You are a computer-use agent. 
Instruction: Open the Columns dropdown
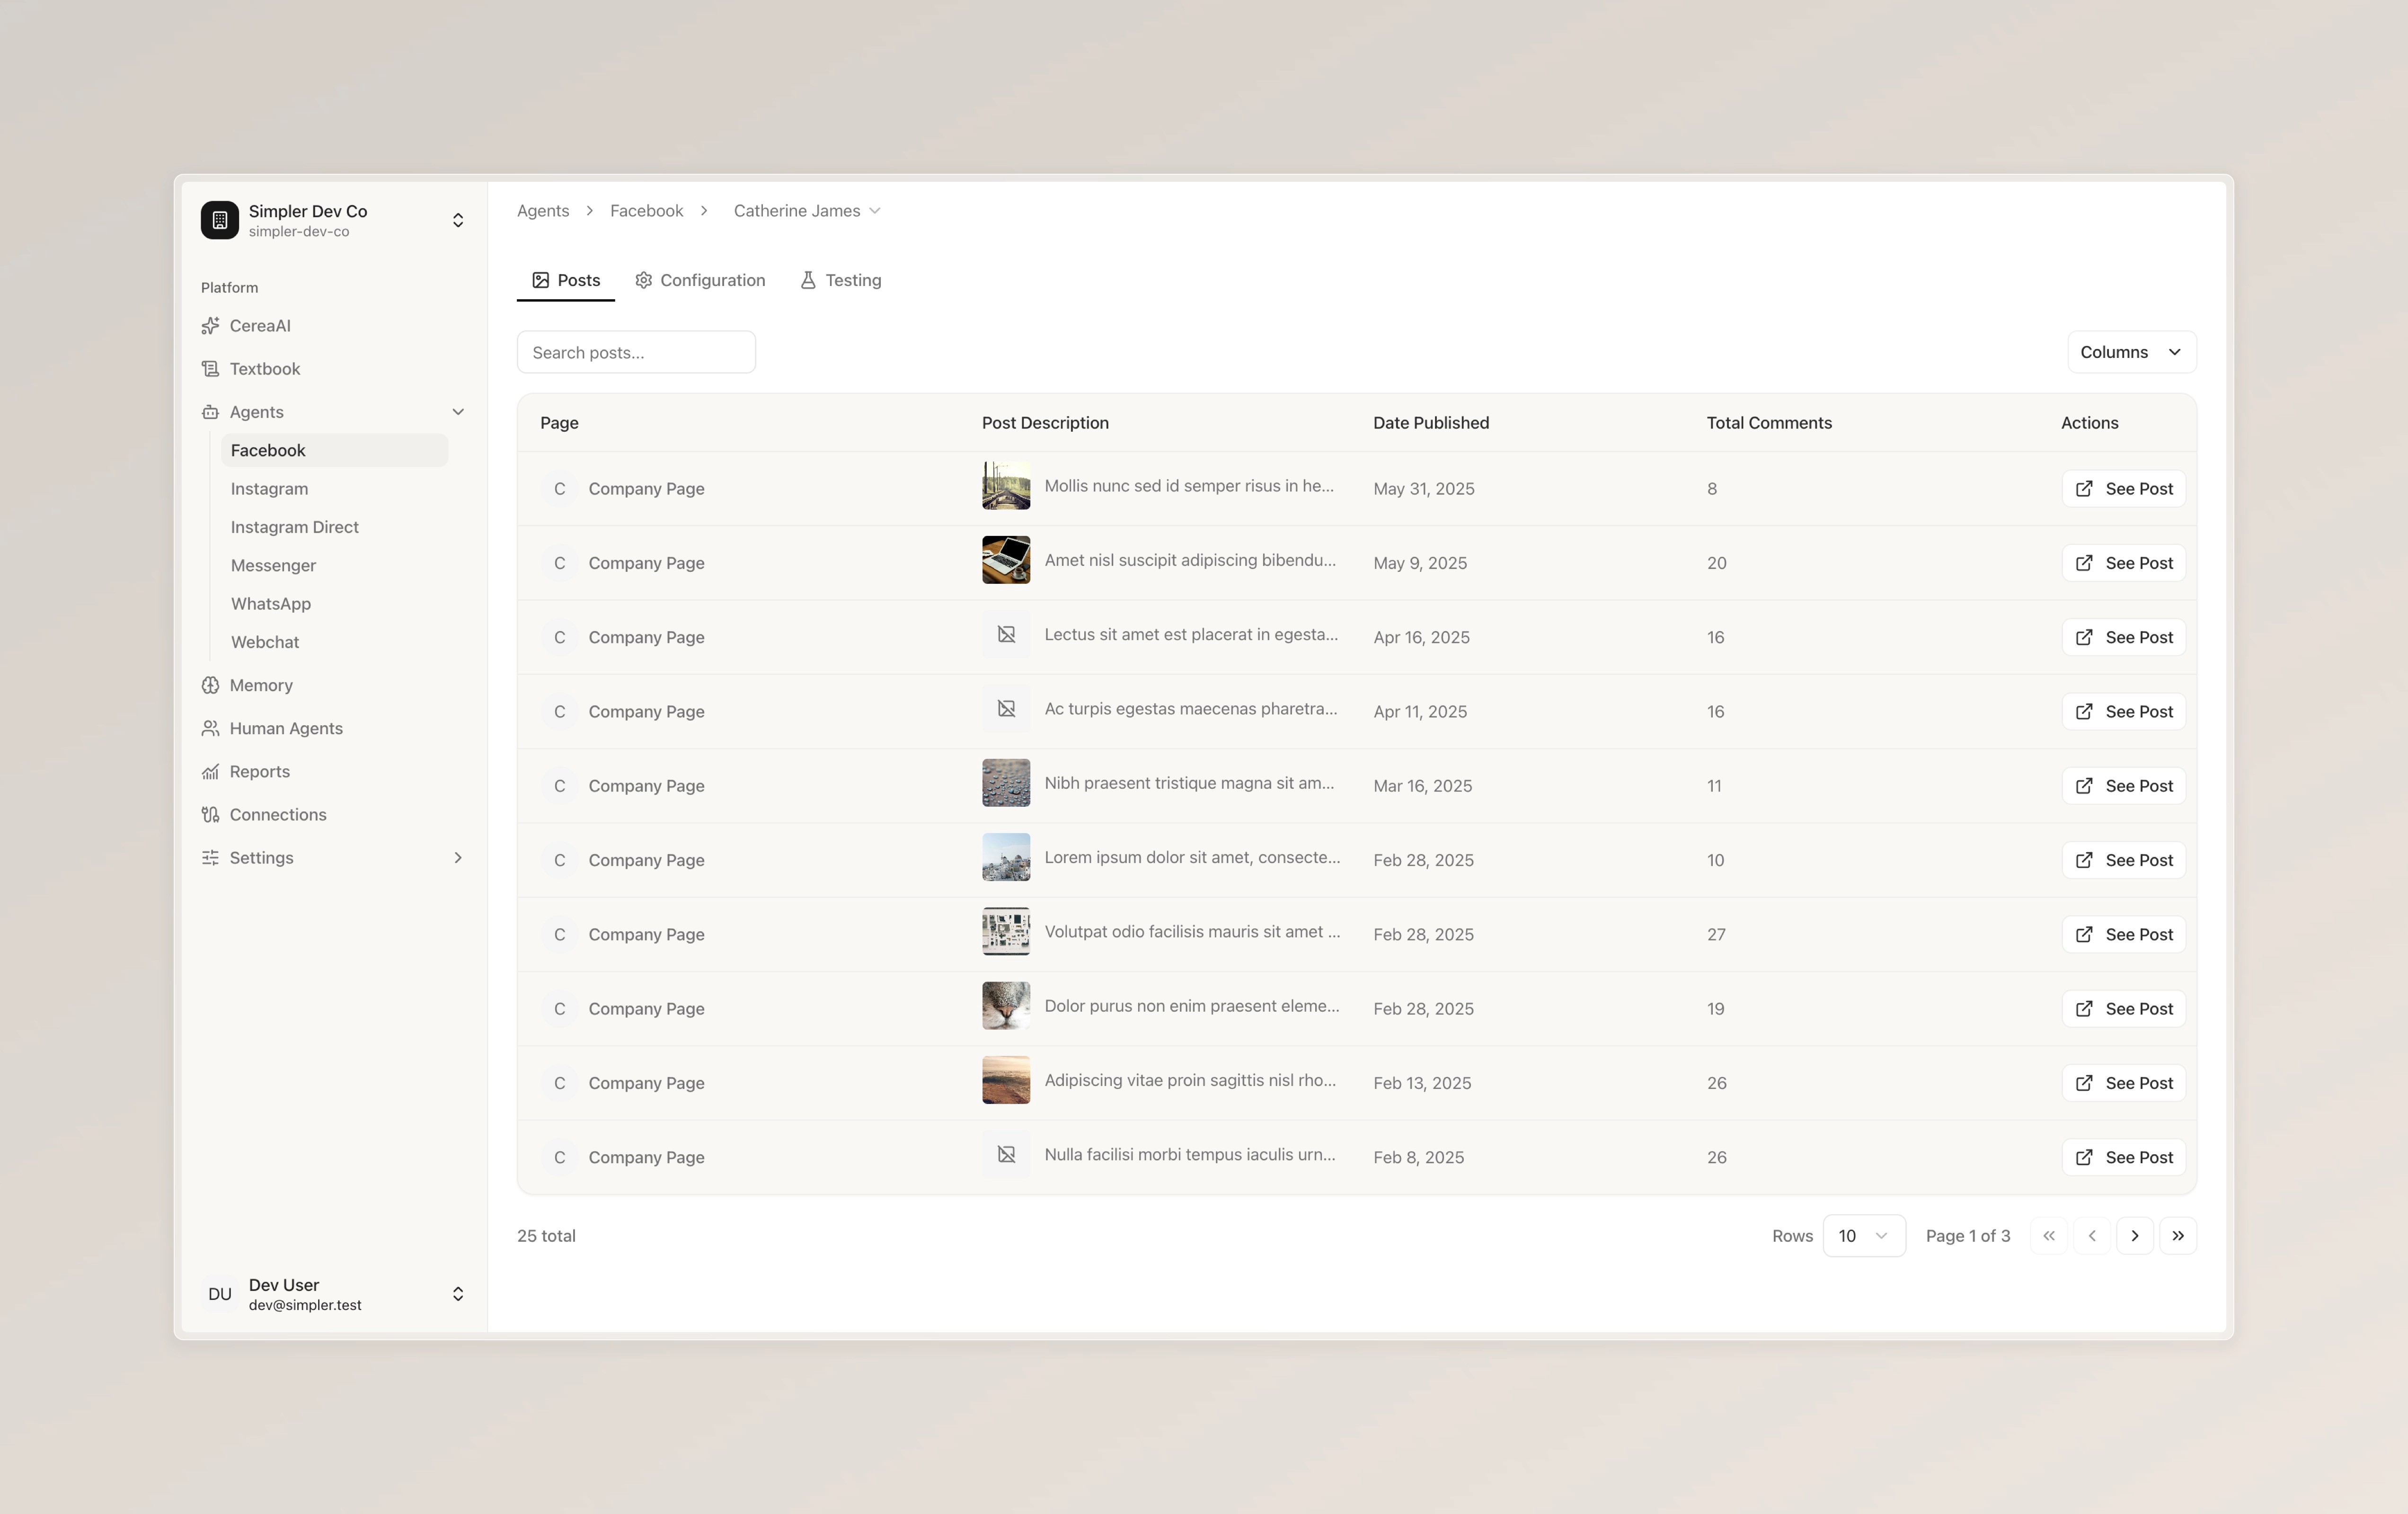coord(2130,352)
